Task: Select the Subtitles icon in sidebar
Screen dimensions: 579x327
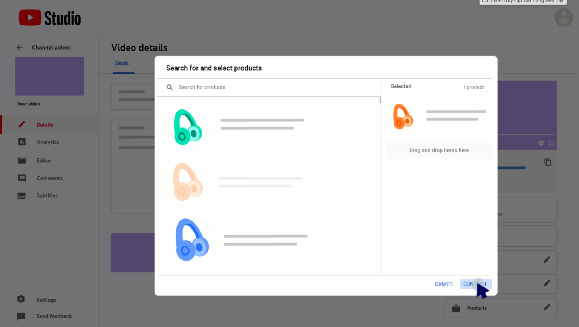Action: click(x=21, y=195)
